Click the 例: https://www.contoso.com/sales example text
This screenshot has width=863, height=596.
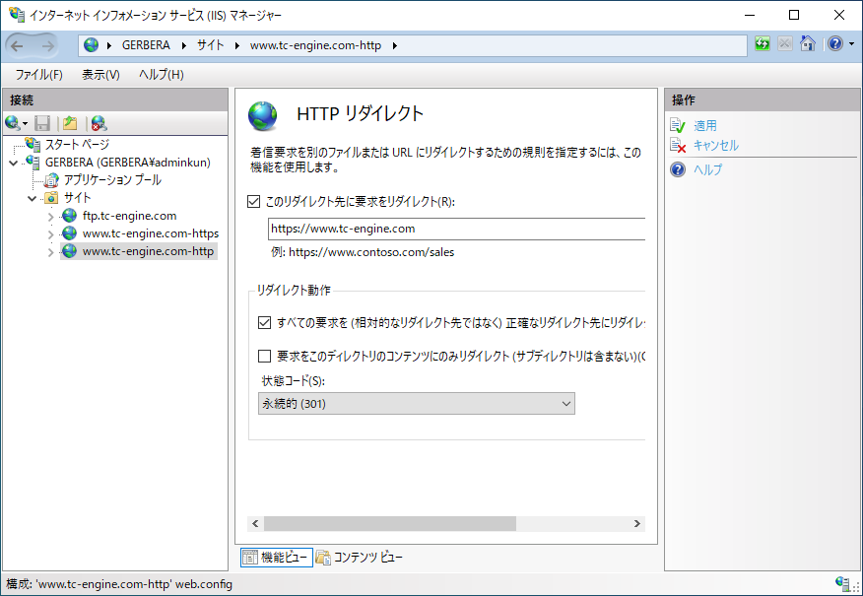pos(363,252)
